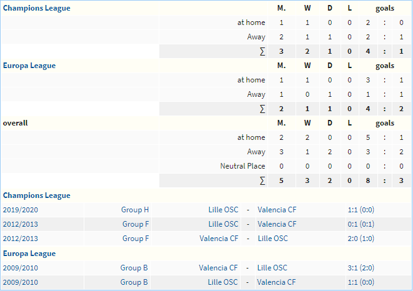Viewport: 413px width, 291px height.
Task: Open the lower Europa League matches heading
Action: pyautogui.click(x=29, y=254)
